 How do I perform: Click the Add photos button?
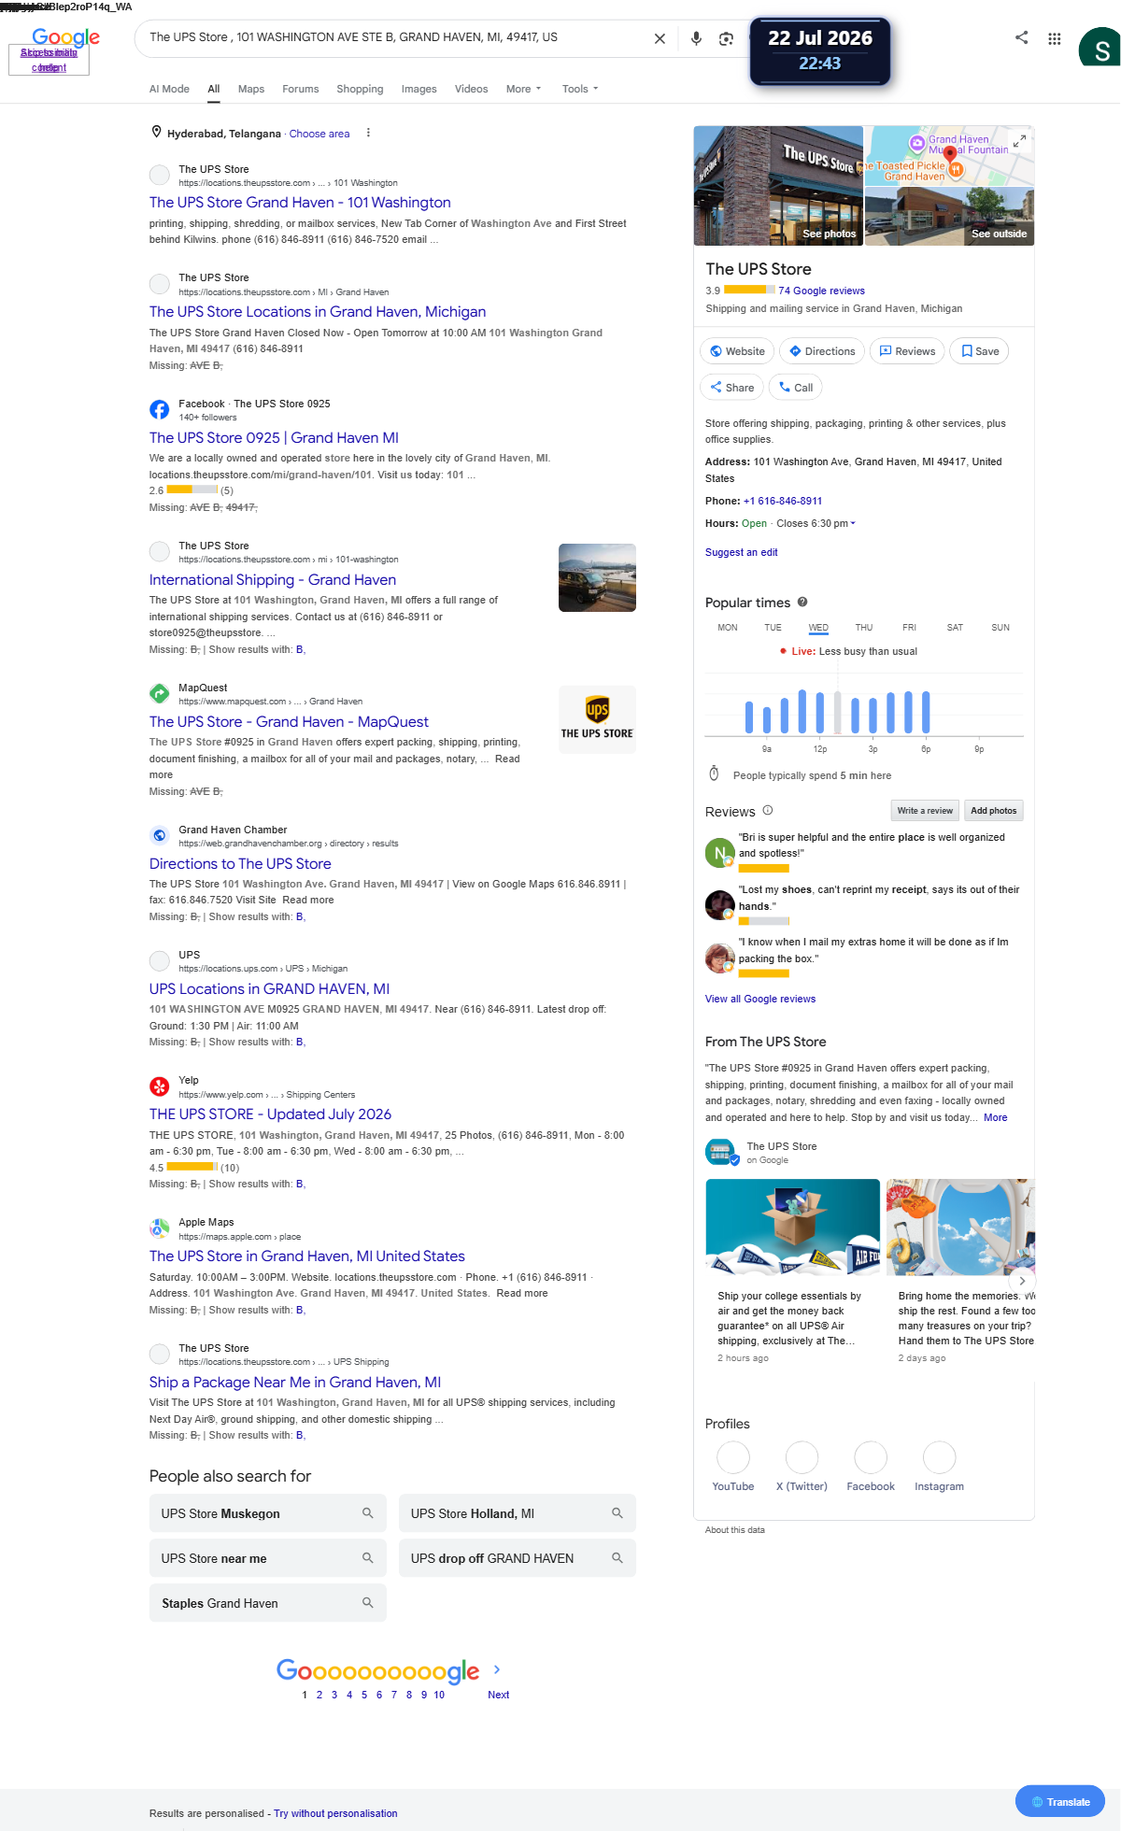[993, 811]
